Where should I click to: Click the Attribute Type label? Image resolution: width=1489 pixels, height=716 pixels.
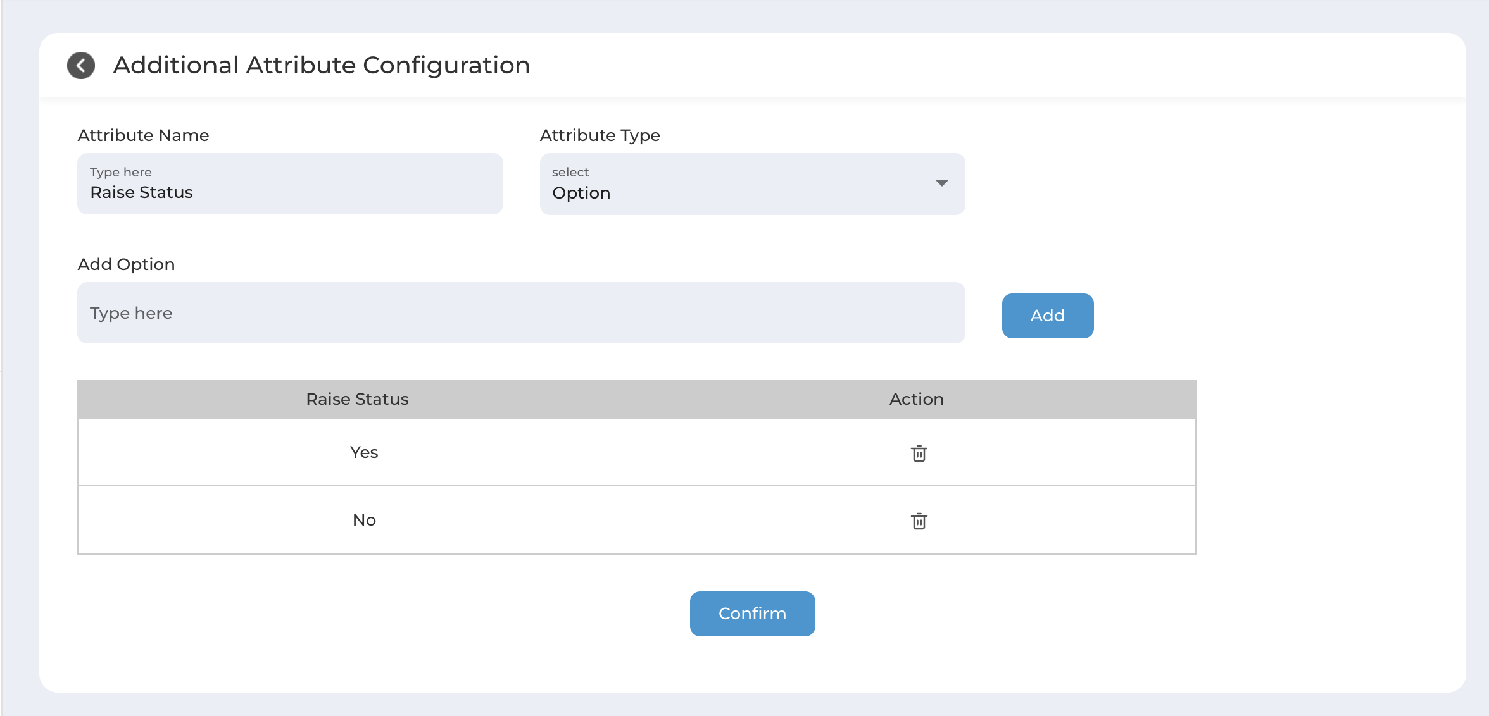click(x=600, y=135)
